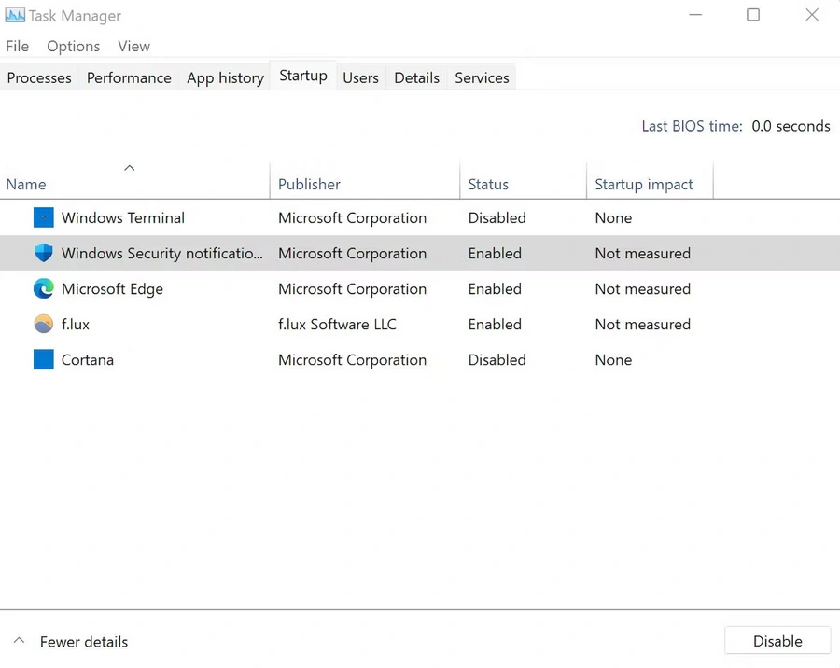Click the Microsoft Edge icon
The image size is (840, 668).
43,288
